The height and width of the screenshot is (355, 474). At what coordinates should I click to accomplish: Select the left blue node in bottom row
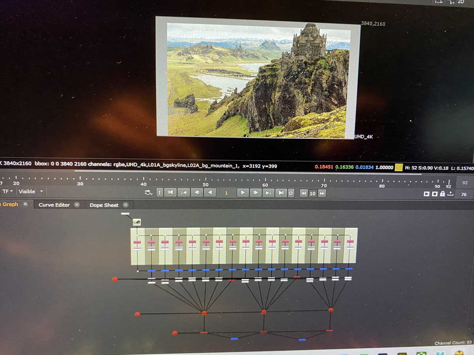click(234, 339)
